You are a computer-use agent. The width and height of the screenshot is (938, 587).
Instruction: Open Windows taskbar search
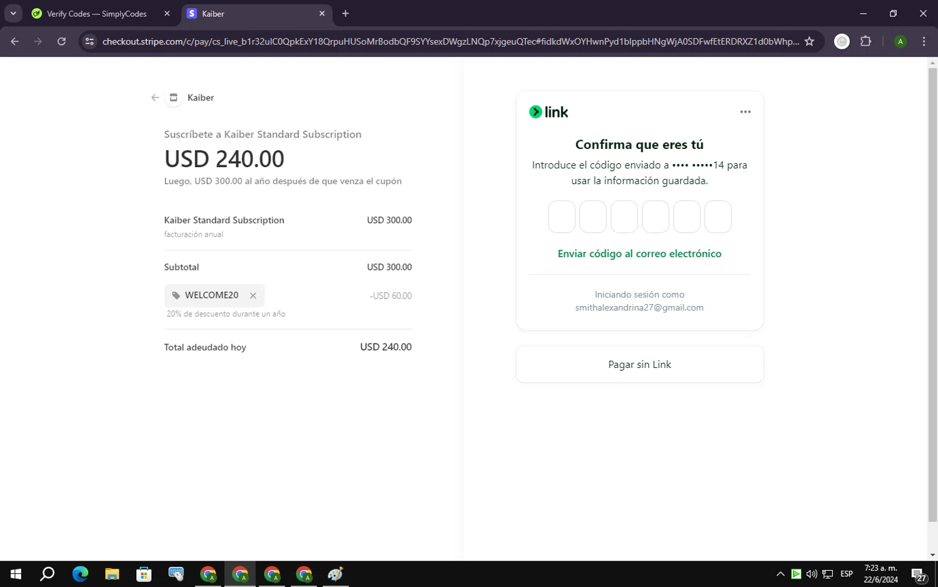(x=48, y=574)
